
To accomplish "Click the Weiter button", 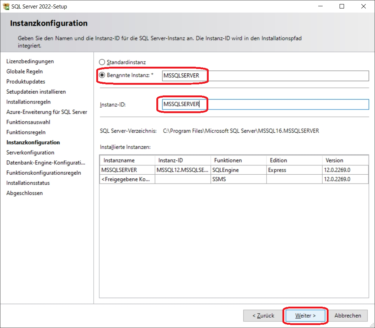I will click(x=305, y=315).
